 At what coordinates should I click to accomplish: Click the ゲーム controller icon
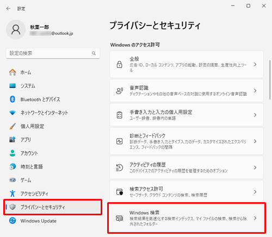click(13, 180)
